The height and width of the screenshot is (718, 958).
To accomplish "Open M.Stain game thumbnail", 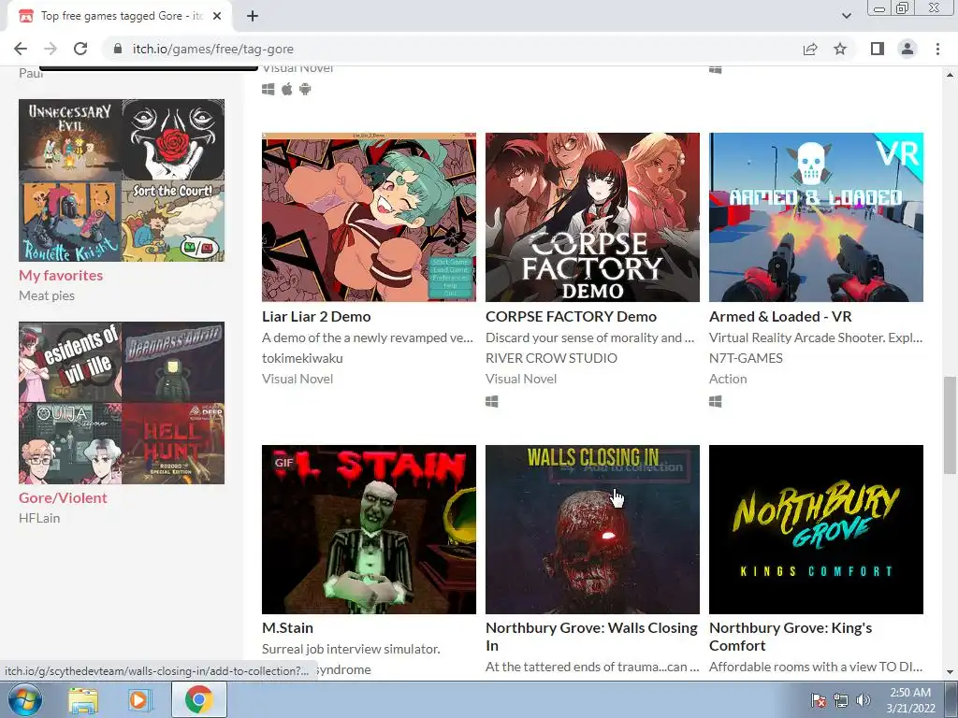I will click(369, 529).
